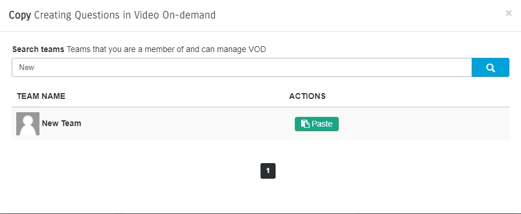
Task: Click the Search teams bold label
Action: coord(38,50)
